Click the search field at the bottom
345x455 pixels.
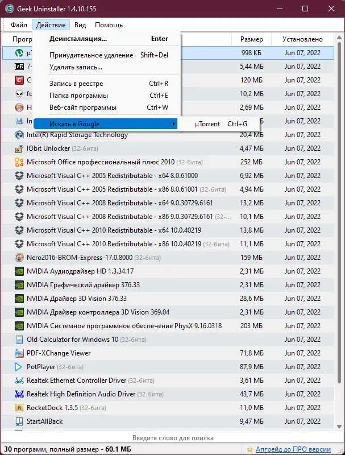tap(173, 438)
